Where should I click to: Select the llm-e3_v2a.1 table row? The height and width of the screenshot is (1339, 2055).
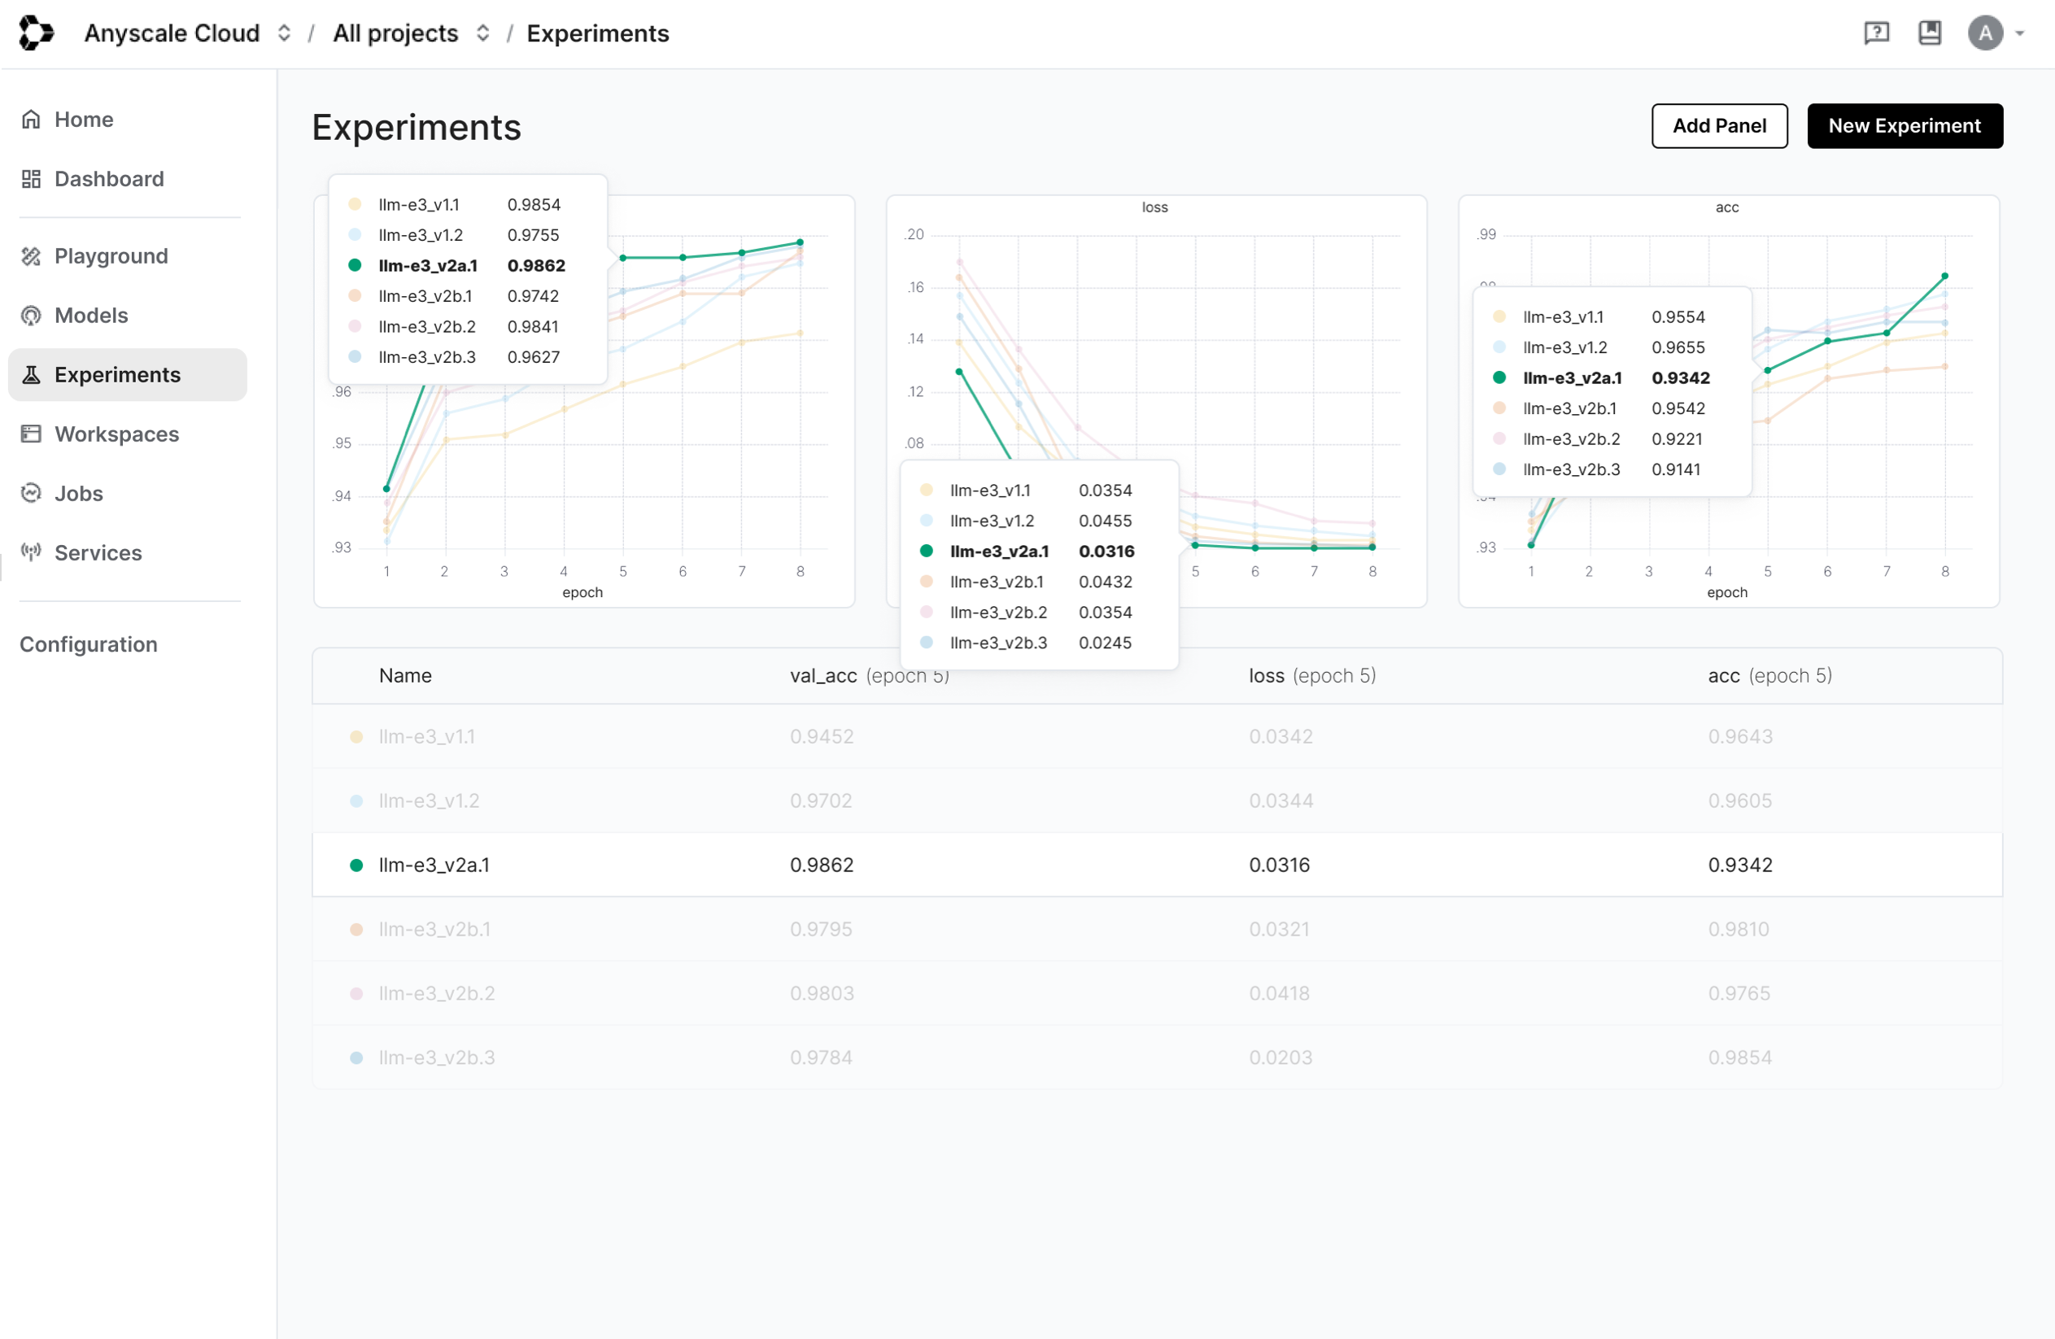[1157, 864]
